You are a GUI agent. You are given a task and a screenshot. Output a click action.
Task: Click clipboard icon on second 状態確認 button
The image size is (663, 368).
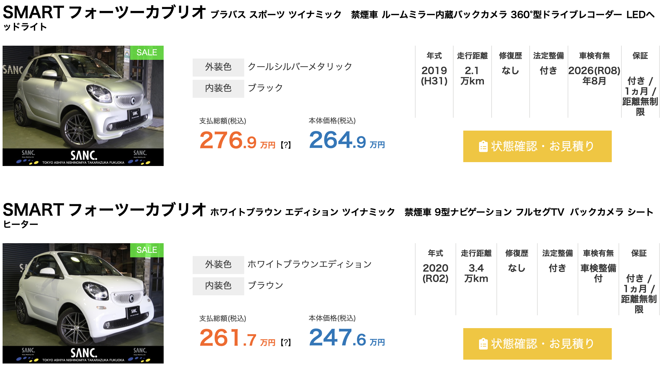tap(483, 344)
